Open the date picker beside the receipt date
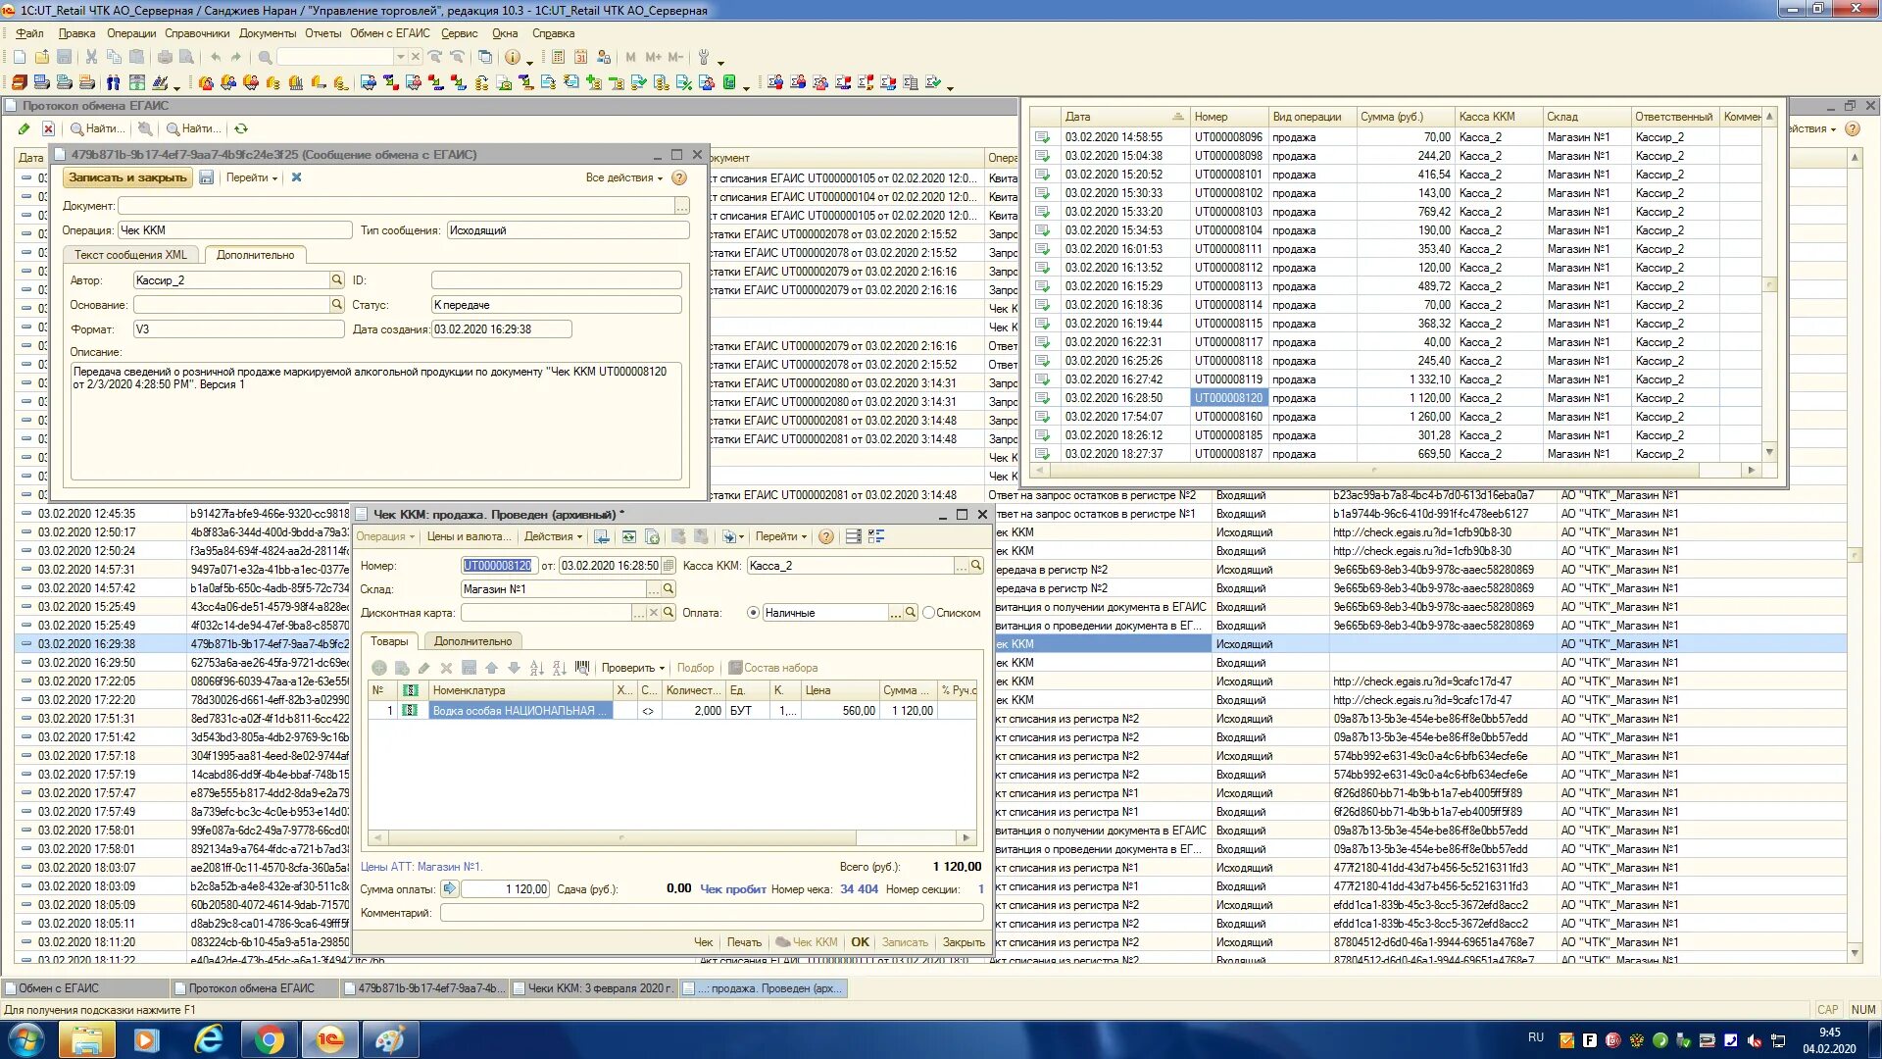Screen dimensions: 1882x1059 [669, 566]
